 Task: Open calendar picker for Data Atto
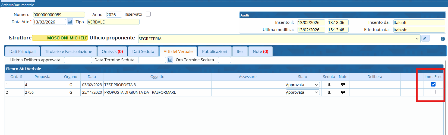70,22
